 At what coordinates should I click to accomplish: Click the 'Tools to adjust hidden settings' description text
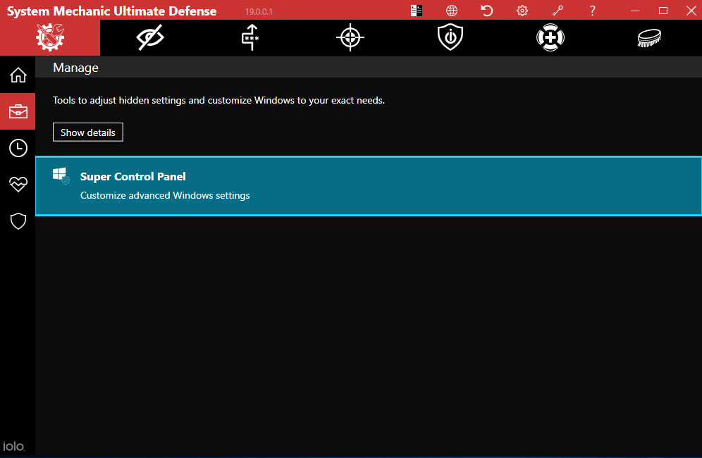point(218,100)
